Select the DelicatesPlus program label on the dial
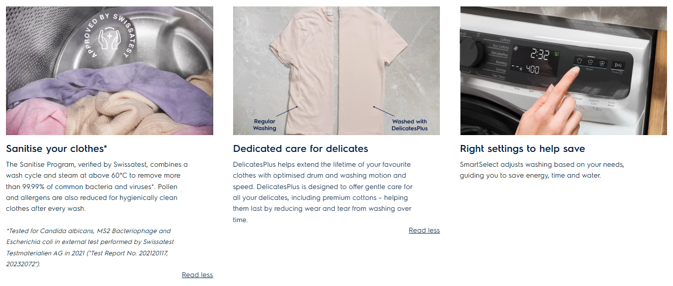The width and height of the screenshot is (673, 286). coord(498,53)
